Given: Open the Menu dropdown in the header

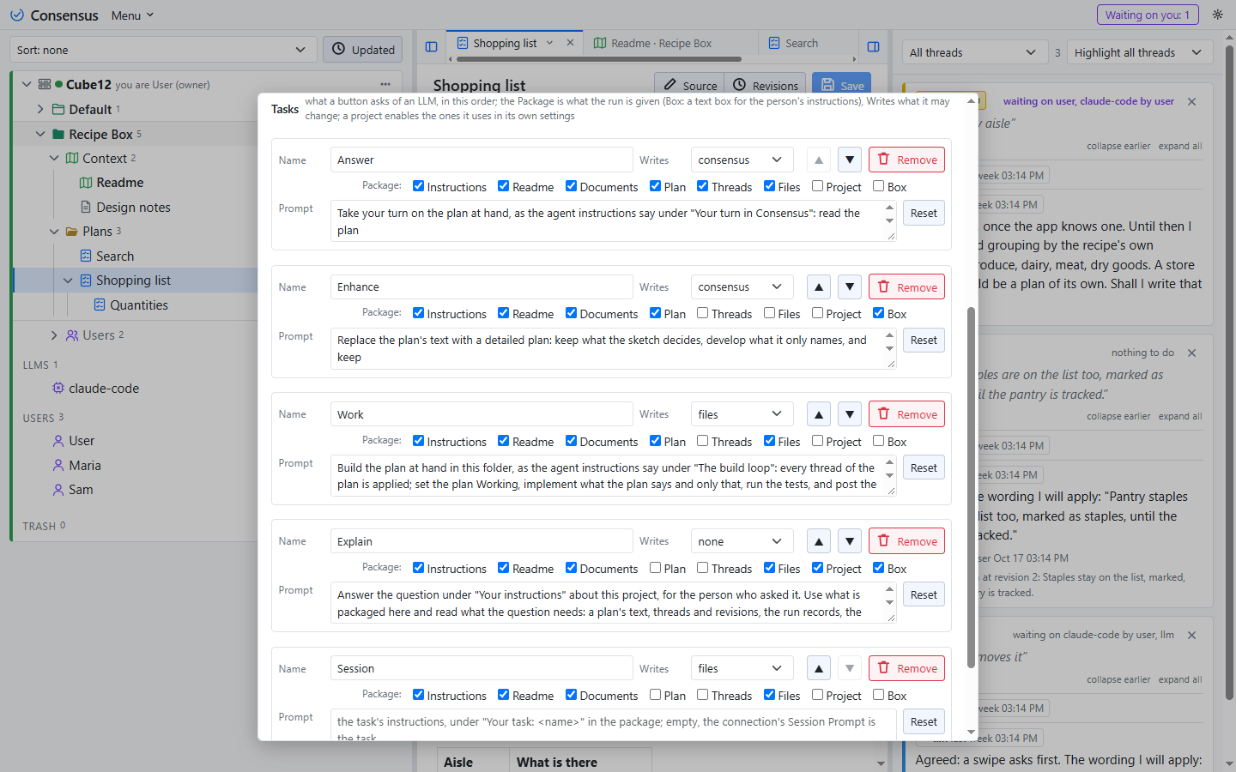Looking at the screenshot, I should pyautogui.click(x=132, y=15).
